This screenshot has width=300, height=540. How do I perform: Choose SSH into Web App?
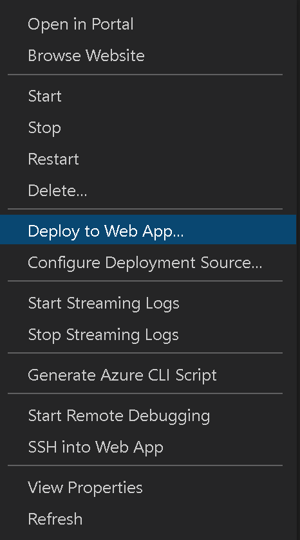[148, 447]
